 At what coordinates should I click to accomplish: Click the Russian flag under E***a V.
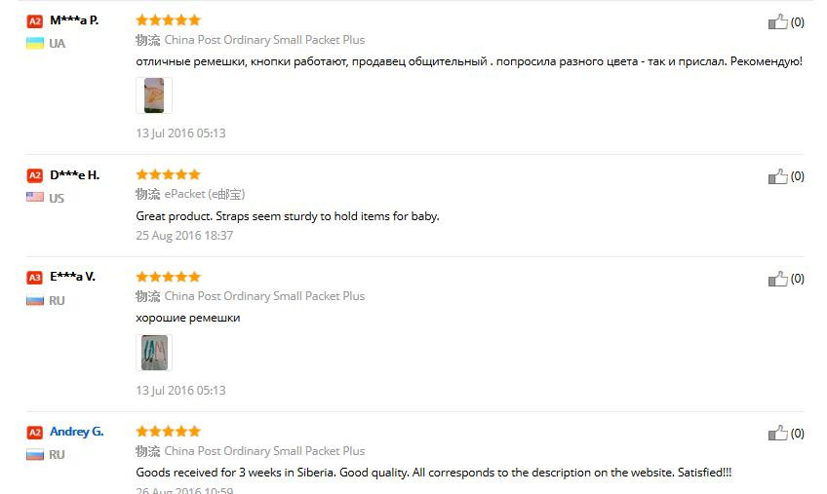pyautogui.click(x=35, y=300)
